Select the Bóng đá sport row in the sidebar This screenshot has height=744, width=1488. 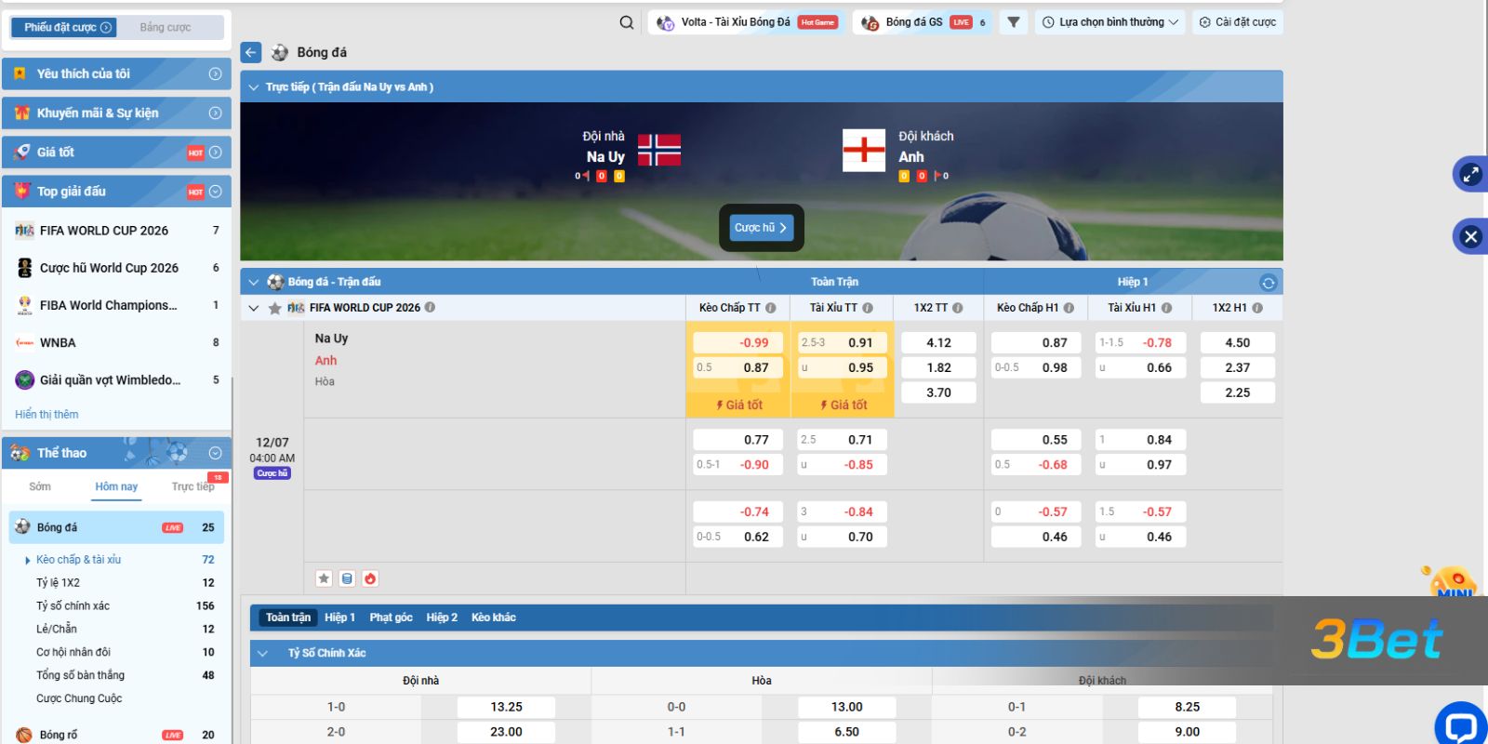[x=116, y=527]
